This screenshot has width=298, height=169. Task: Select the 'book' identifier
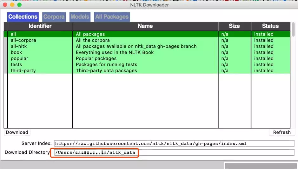[17, 52]
